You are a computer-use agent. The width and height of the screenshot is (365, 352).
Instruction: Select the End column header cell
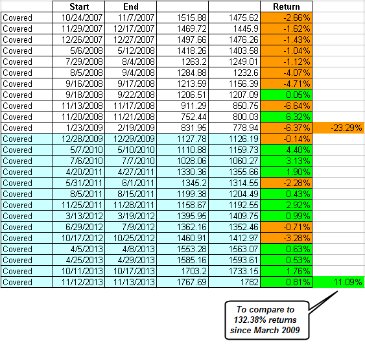pyautogui.click(x=130, y=6)
